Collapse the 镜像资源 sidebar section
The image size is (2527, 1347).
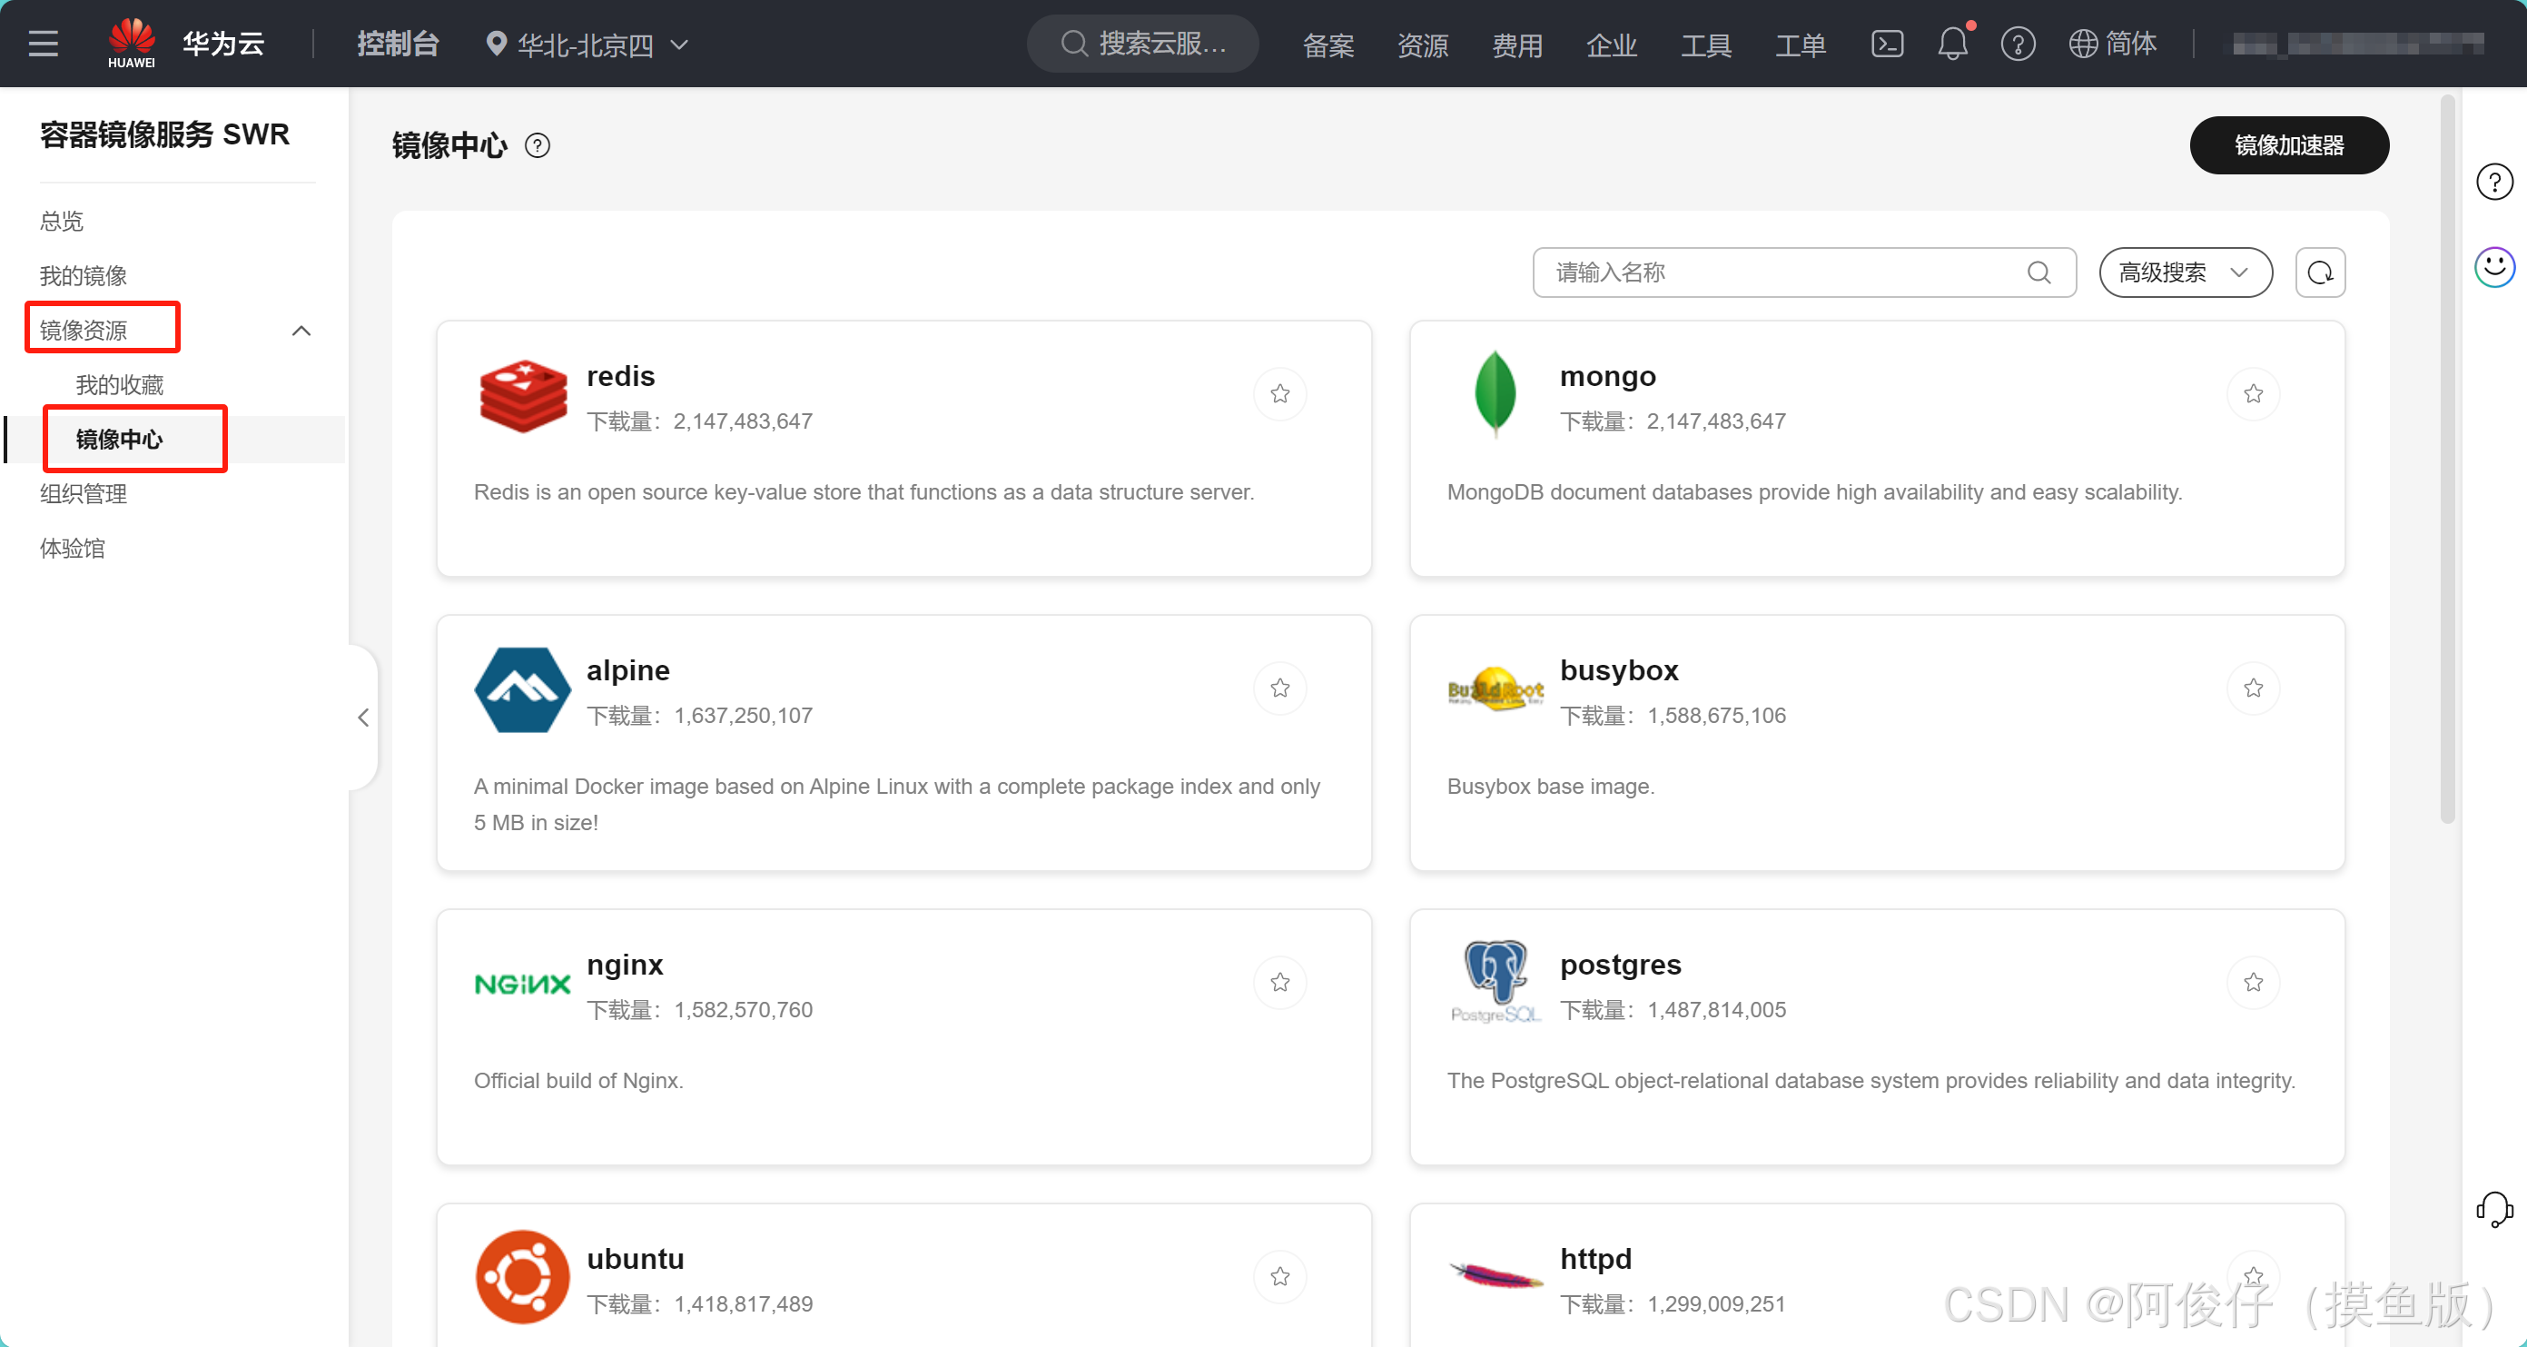pyautogui.click(x=301, y=331)
